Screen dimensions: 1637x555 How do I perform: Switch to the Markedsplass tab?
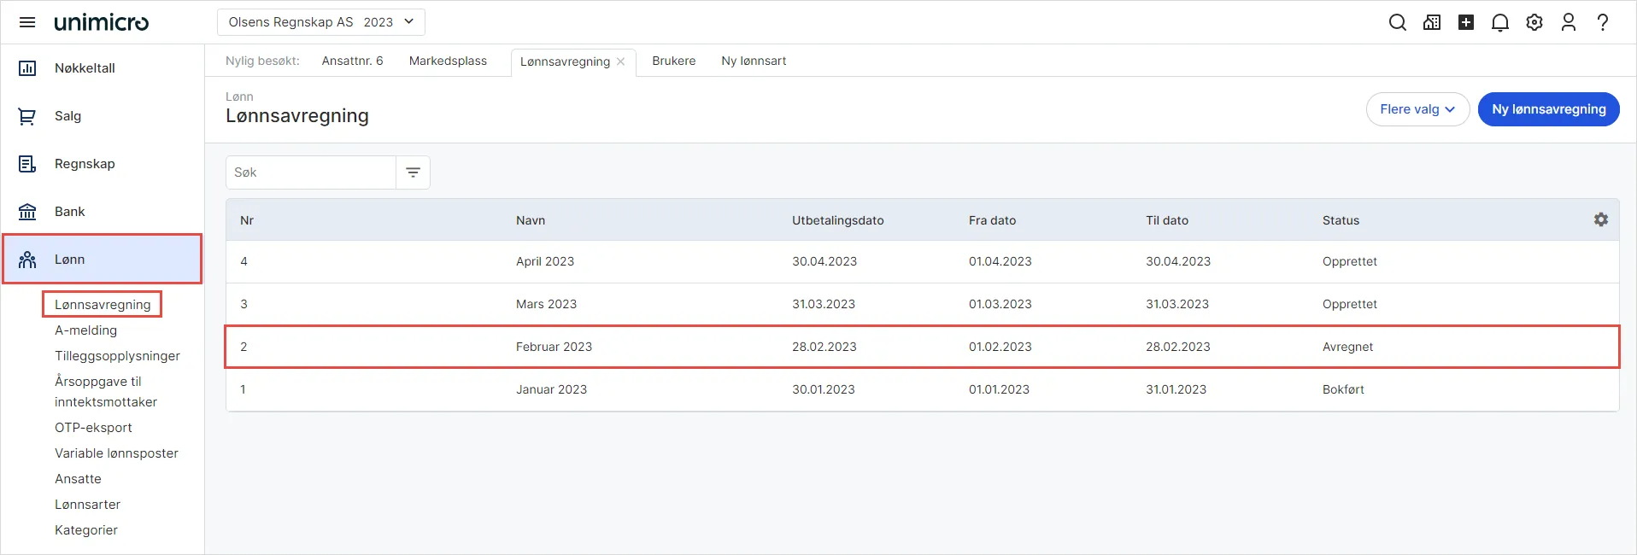[x=448, y=61]
